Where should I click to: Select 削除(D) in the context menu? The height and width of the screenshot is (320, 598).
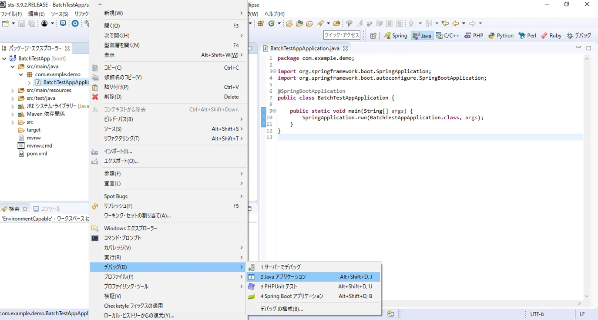pos(168,97)
